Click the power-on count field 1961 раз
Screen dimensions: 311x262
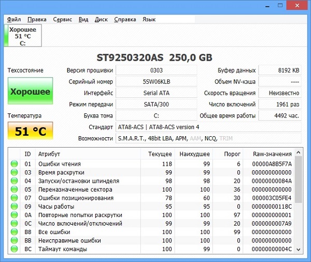click(280, 104)
